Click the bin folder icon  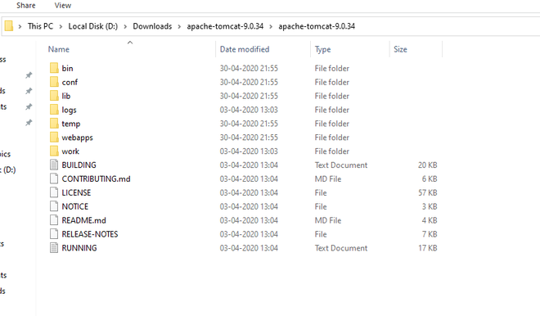[54, 68]
